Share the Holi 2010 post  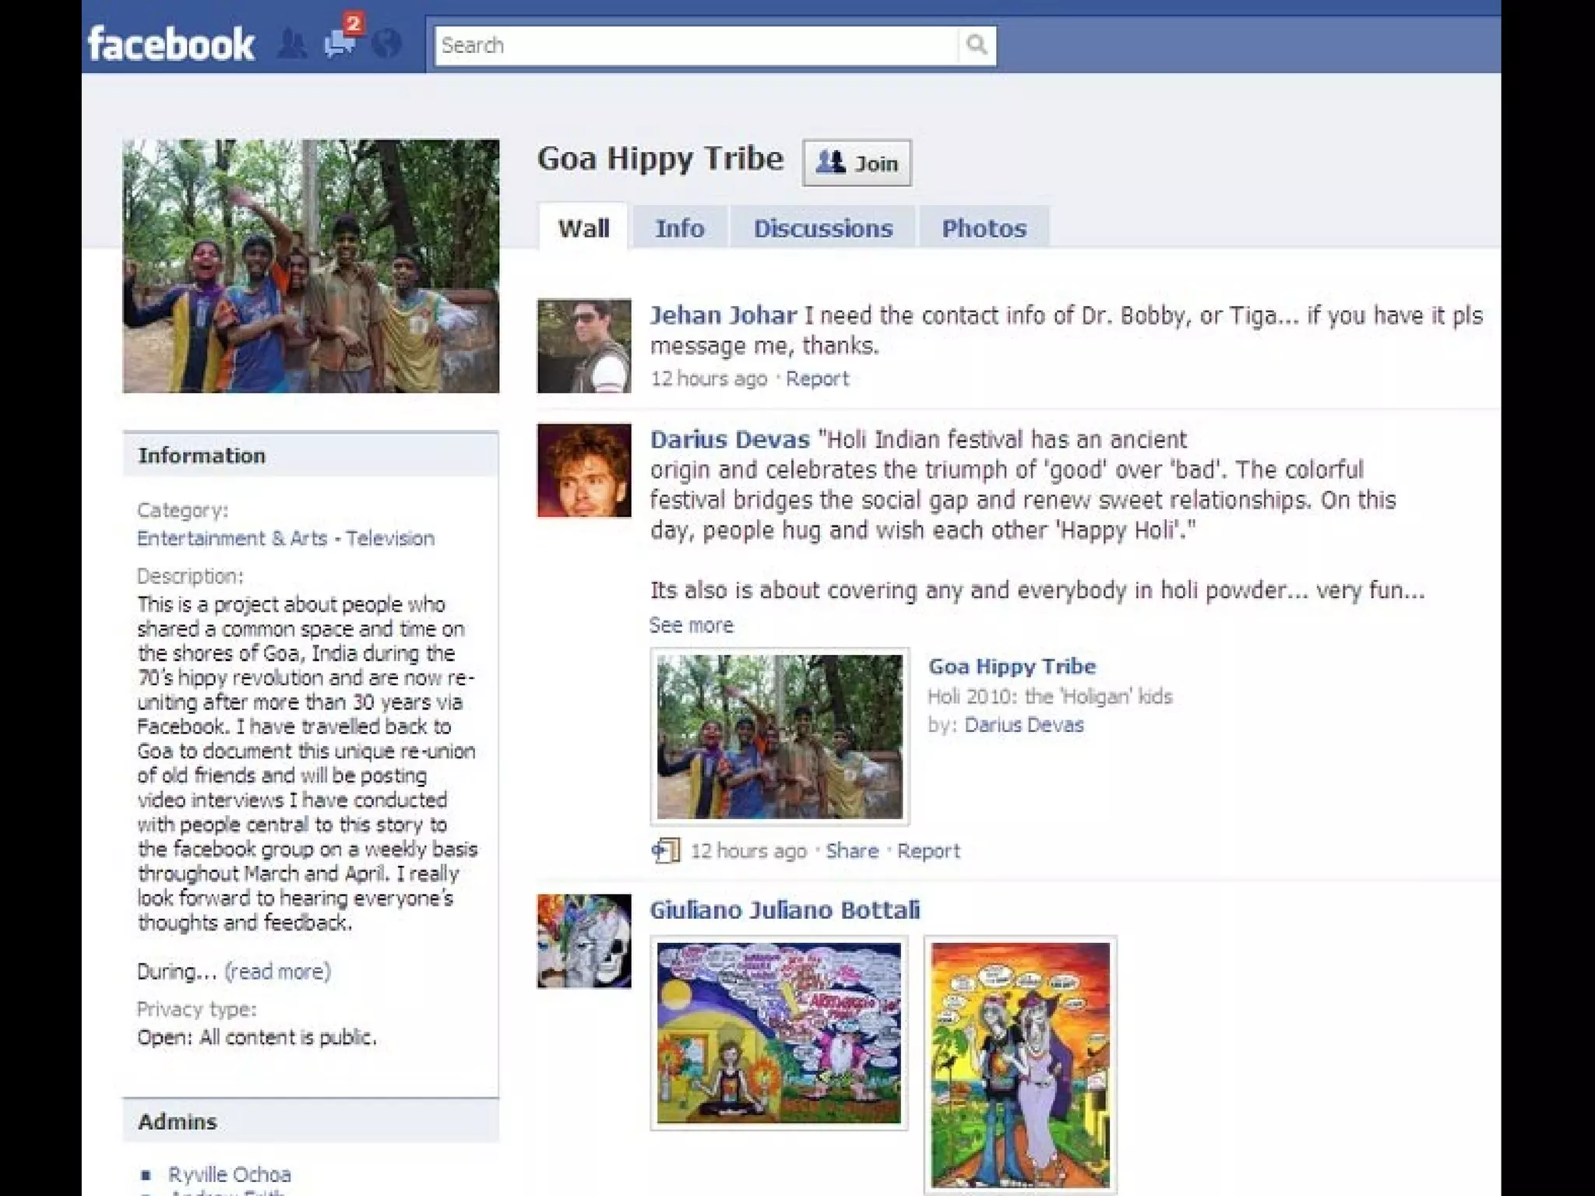click(x=851, y=851)
